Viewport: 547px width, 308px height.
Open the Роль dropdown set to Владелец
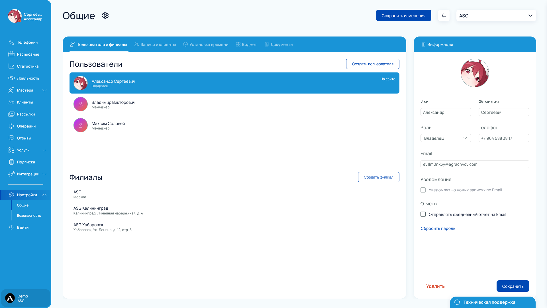[446, 138]
